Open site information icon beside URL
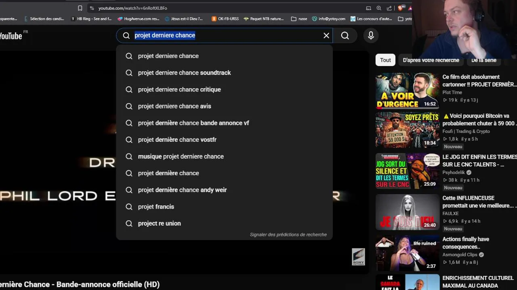This screenshot has height=290, width=517. point(92,8)
